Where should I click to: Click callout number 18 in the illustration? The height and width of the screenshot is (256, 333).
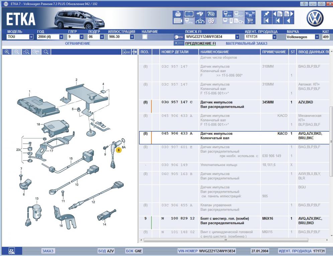(38, 124)
